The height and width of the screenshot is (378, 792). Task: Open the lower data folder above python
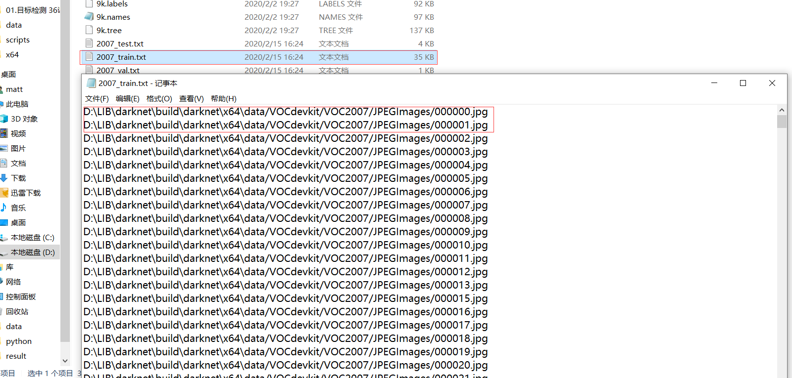point(14,326)
